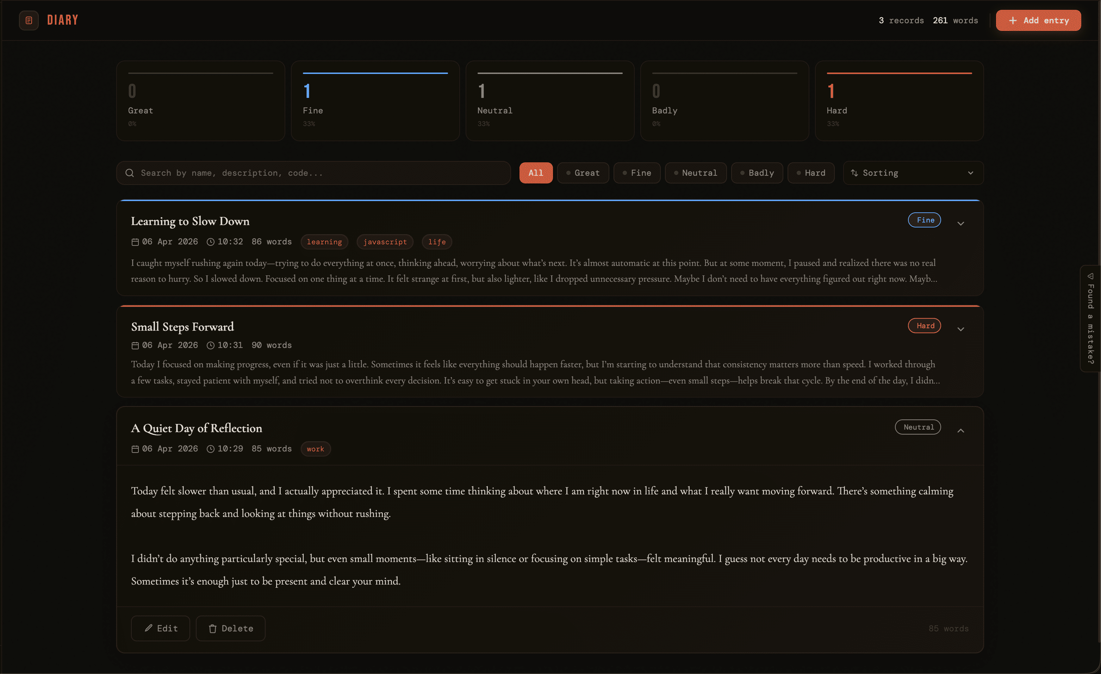The image size is (1101, 674).
Task: Select the Badly stats card
Action: (725, 101)
